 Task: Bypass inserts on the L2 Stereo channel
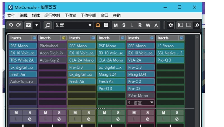tap(181, 38)
